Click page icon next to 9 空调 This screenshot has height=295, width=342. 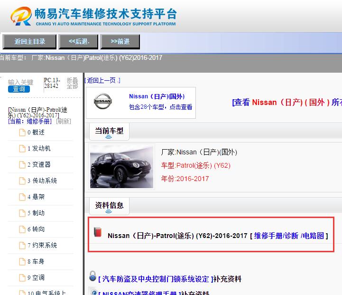tap(22, 278)
